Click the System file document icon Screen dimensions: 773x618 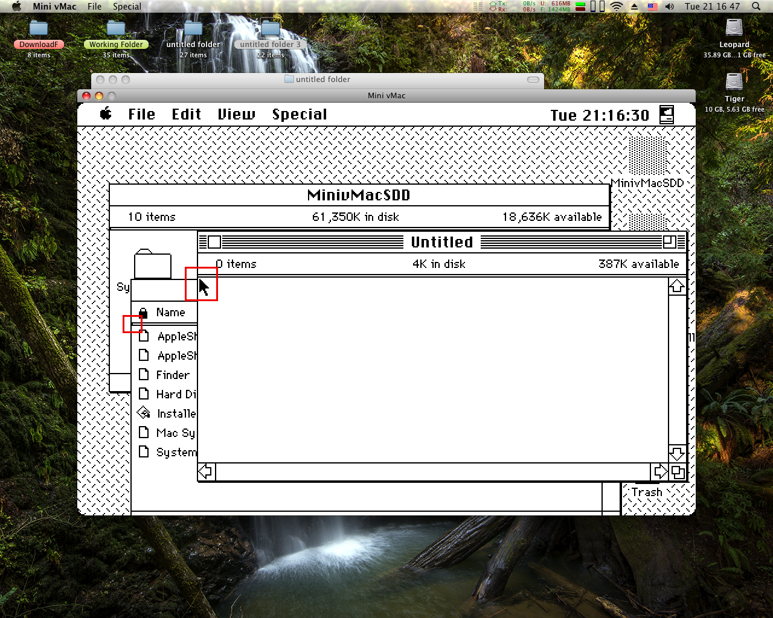coord(144,451)
